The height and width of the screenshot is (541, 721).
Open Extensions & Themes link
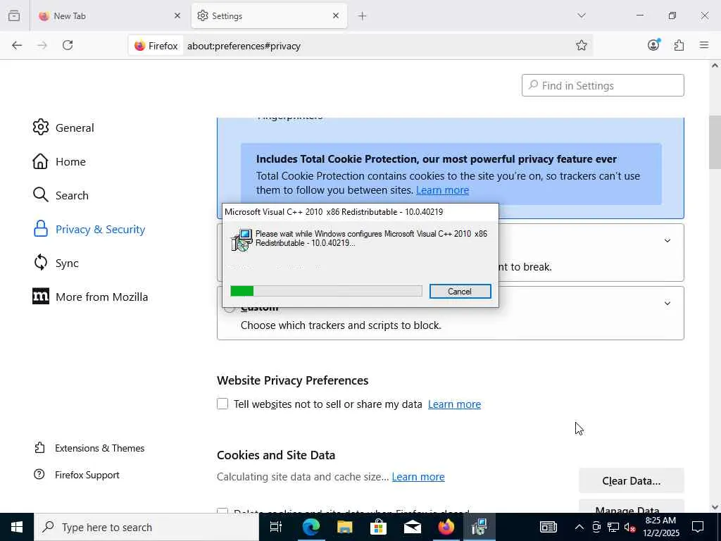tap(89, 448)
